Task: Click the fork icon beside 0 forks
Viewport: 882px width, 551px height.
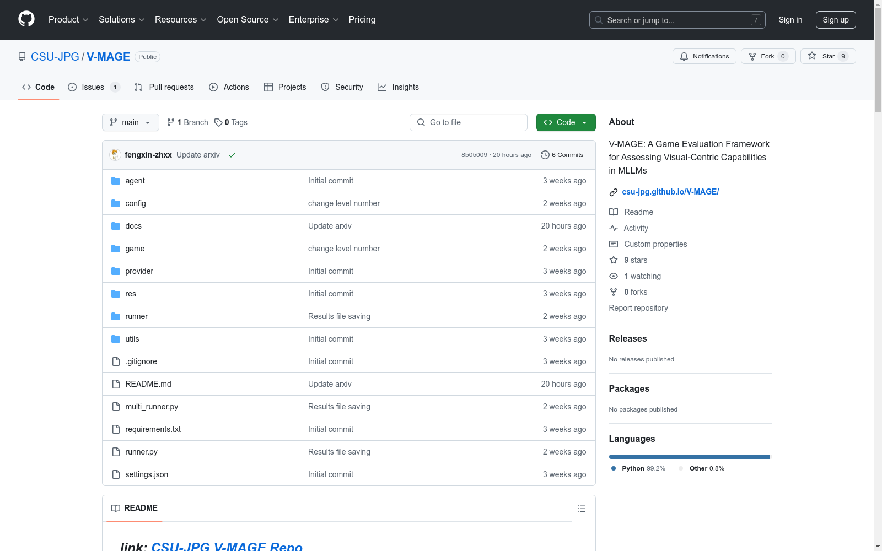Action: pyautogui.click(x=614, y=292)
